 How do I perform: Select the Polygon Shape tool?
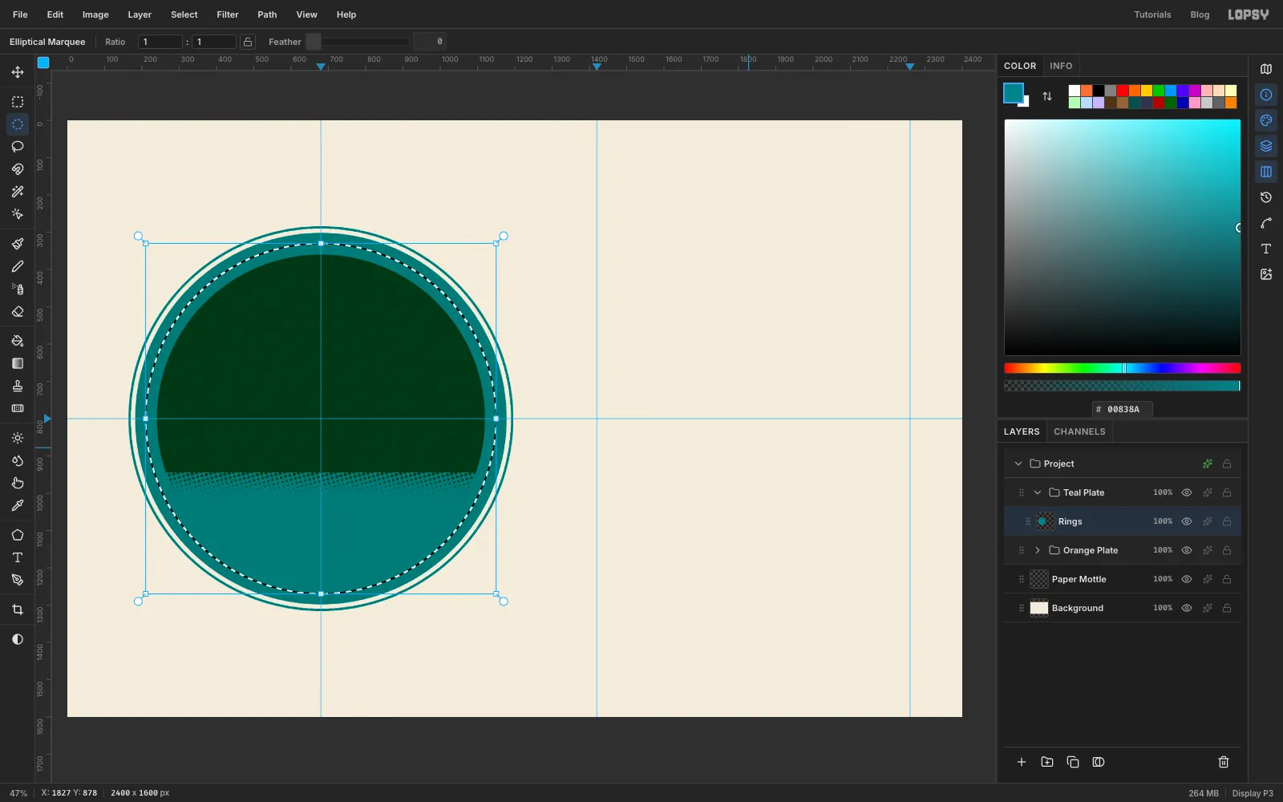click(18, 535)
